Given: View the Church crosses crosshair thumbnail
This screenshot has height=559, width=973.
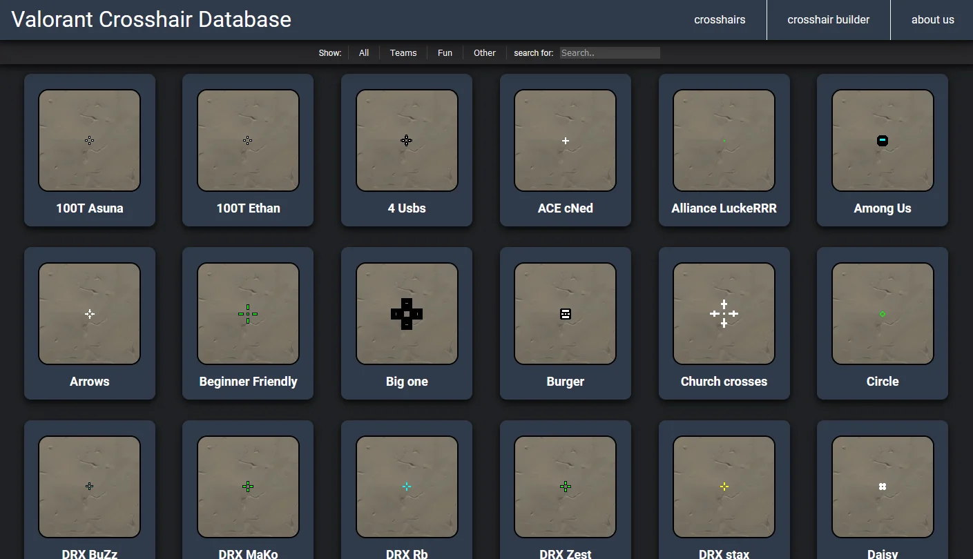Looking at the screenshot, I should (724, 313).
